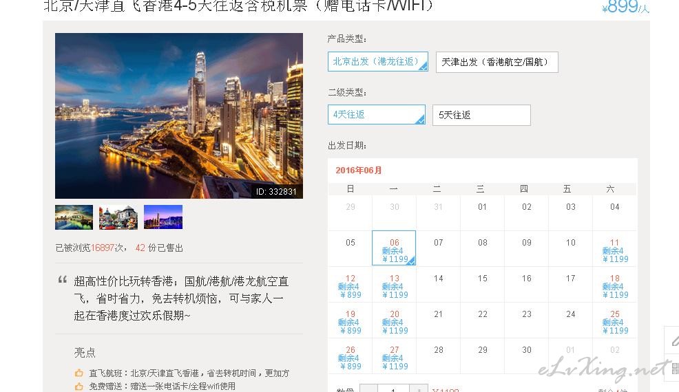Screen dimensions: 679x392
Task: Click the 产品类型 label
Action: tap(347, 39)
